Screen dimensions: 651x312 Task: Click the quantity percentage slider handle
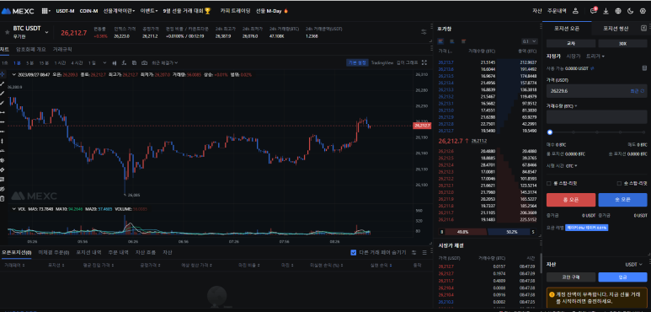[x=550, y=132]
